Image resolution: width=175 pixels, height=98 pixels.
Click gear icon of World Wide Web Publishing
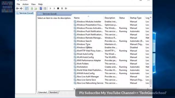coord(75,70)
